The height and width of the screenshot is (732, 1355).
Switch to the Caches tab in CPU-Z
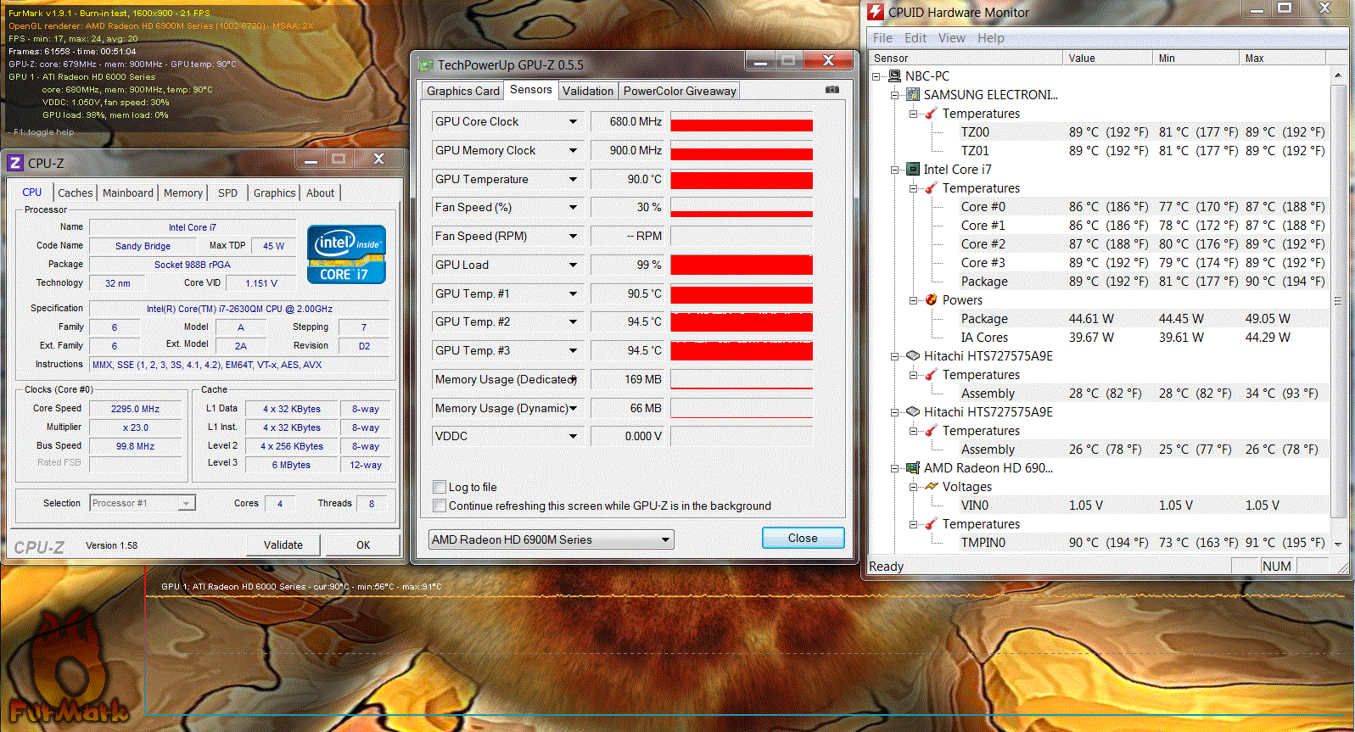click(76, 193)
